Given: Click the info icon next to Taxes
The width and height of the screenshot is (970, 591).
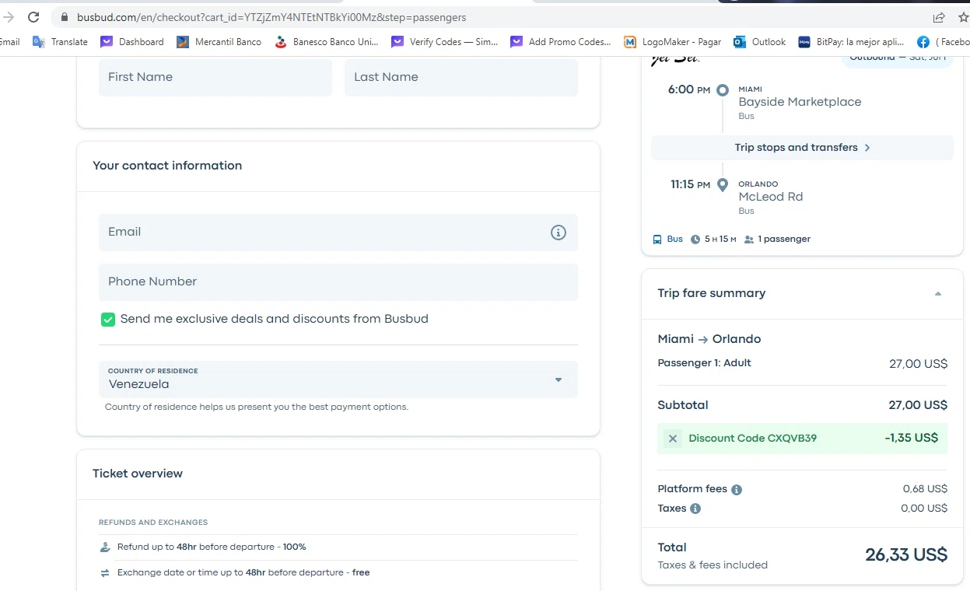Looking at the screenshot, I should pyautogui.click(x=695, y=509).
